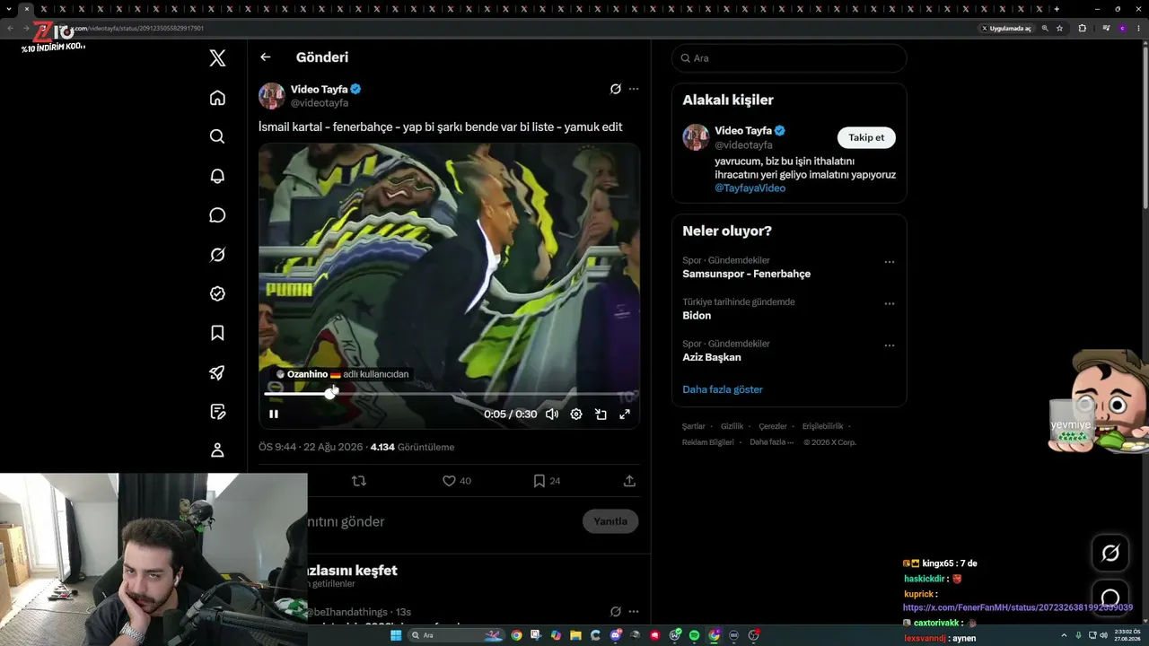Screen dimensions: 1149x646
Task: Open Bookmarks from the left sidebar
Action: click(x=217, y=333)
